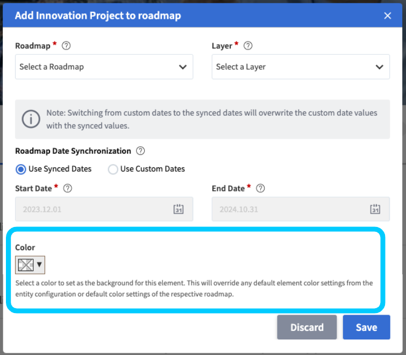Open the Select a Roadmap dropdown
Image resolution: width=406 pixels, height=355 pixels.
(x=104, y=67)
